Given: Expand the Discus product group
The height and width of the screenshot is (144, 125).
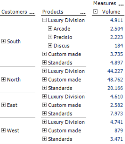Looking at the screenshot, I should (x=50, y=46).
